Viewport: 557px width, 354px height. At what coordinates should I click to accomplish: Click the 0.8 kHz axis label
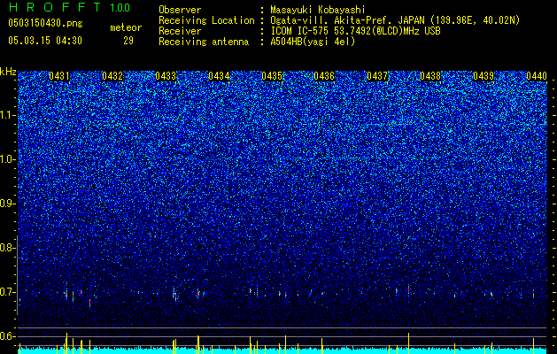8,248
